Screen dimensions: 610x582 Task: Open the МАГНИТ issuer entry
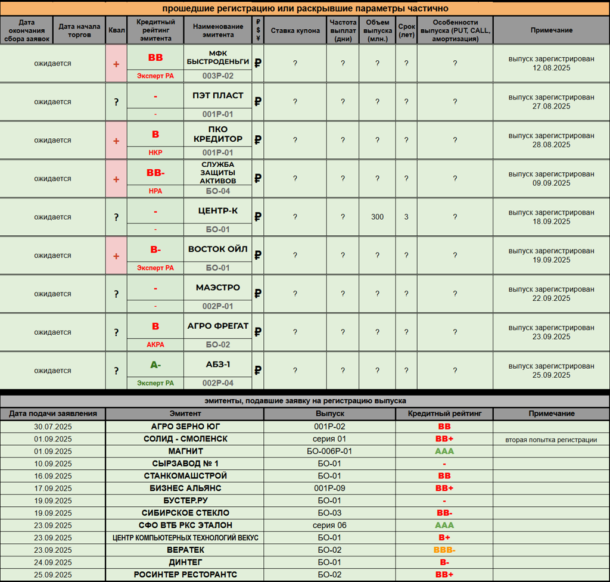coord(186,451)
